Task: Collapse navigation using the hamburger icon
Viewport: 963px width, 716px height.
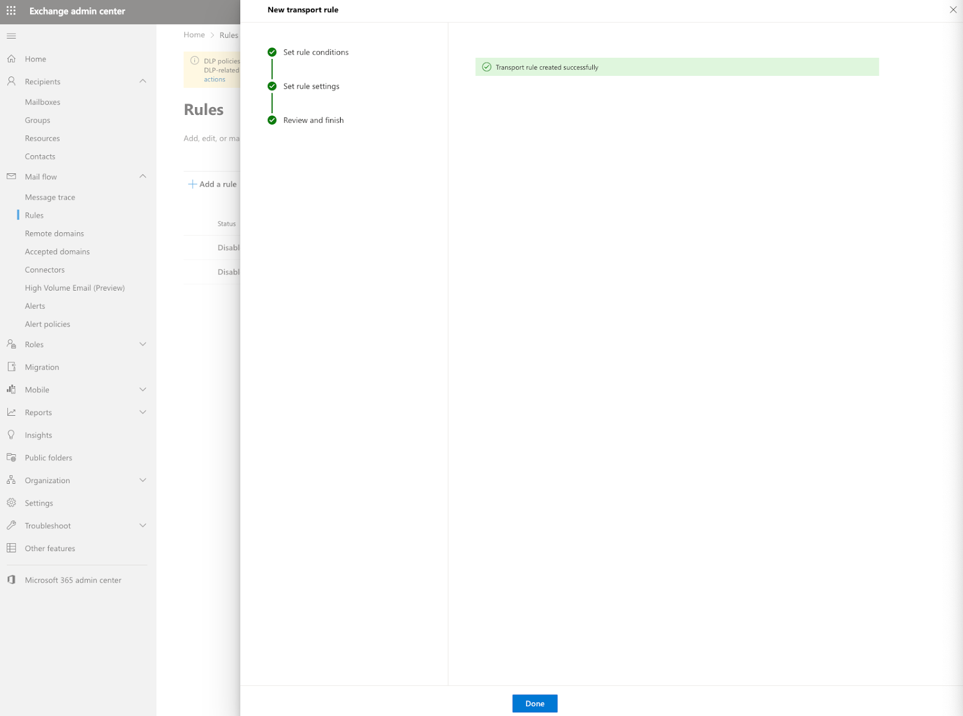Action: click(x=11, y=36)
